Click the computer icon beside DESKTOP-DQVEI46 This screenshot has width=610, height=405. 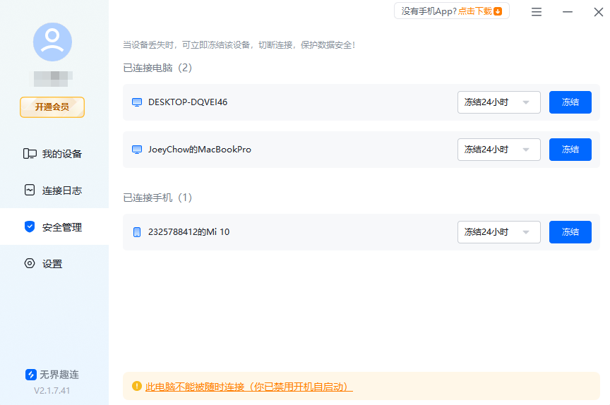(137, 102)
